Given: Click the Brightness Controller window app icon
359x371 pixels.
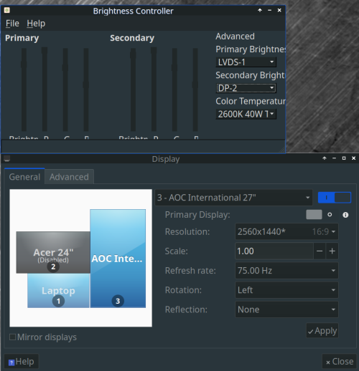Looking at the screenshot, I should tap(7, 10).
